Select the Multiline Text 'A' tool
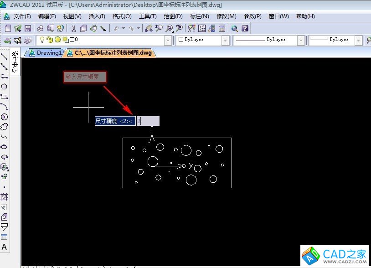The width and height of the screenshot is (371, 268). click(x=4, y=247)
